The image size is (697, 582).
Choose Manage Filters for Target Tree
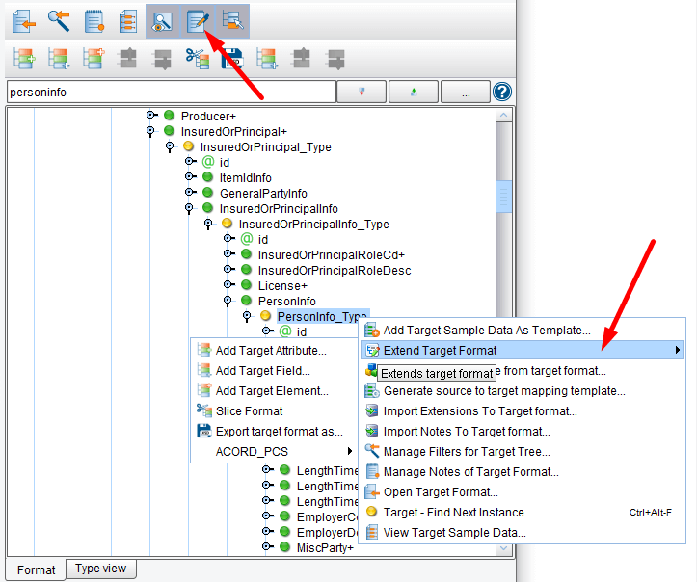tap(467, 451)
